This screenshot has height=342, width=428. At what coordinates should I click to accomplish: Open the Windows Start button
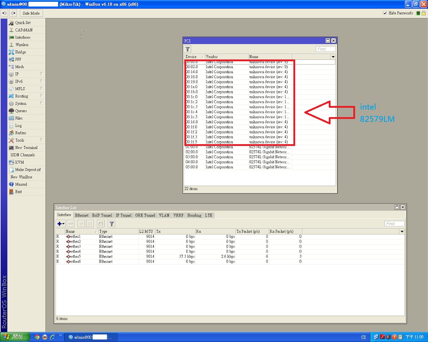[14, 337]
